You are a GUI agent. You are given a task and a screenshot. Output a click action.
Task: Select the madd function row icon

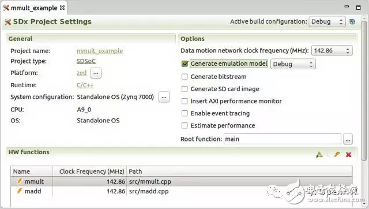(20, 191)
